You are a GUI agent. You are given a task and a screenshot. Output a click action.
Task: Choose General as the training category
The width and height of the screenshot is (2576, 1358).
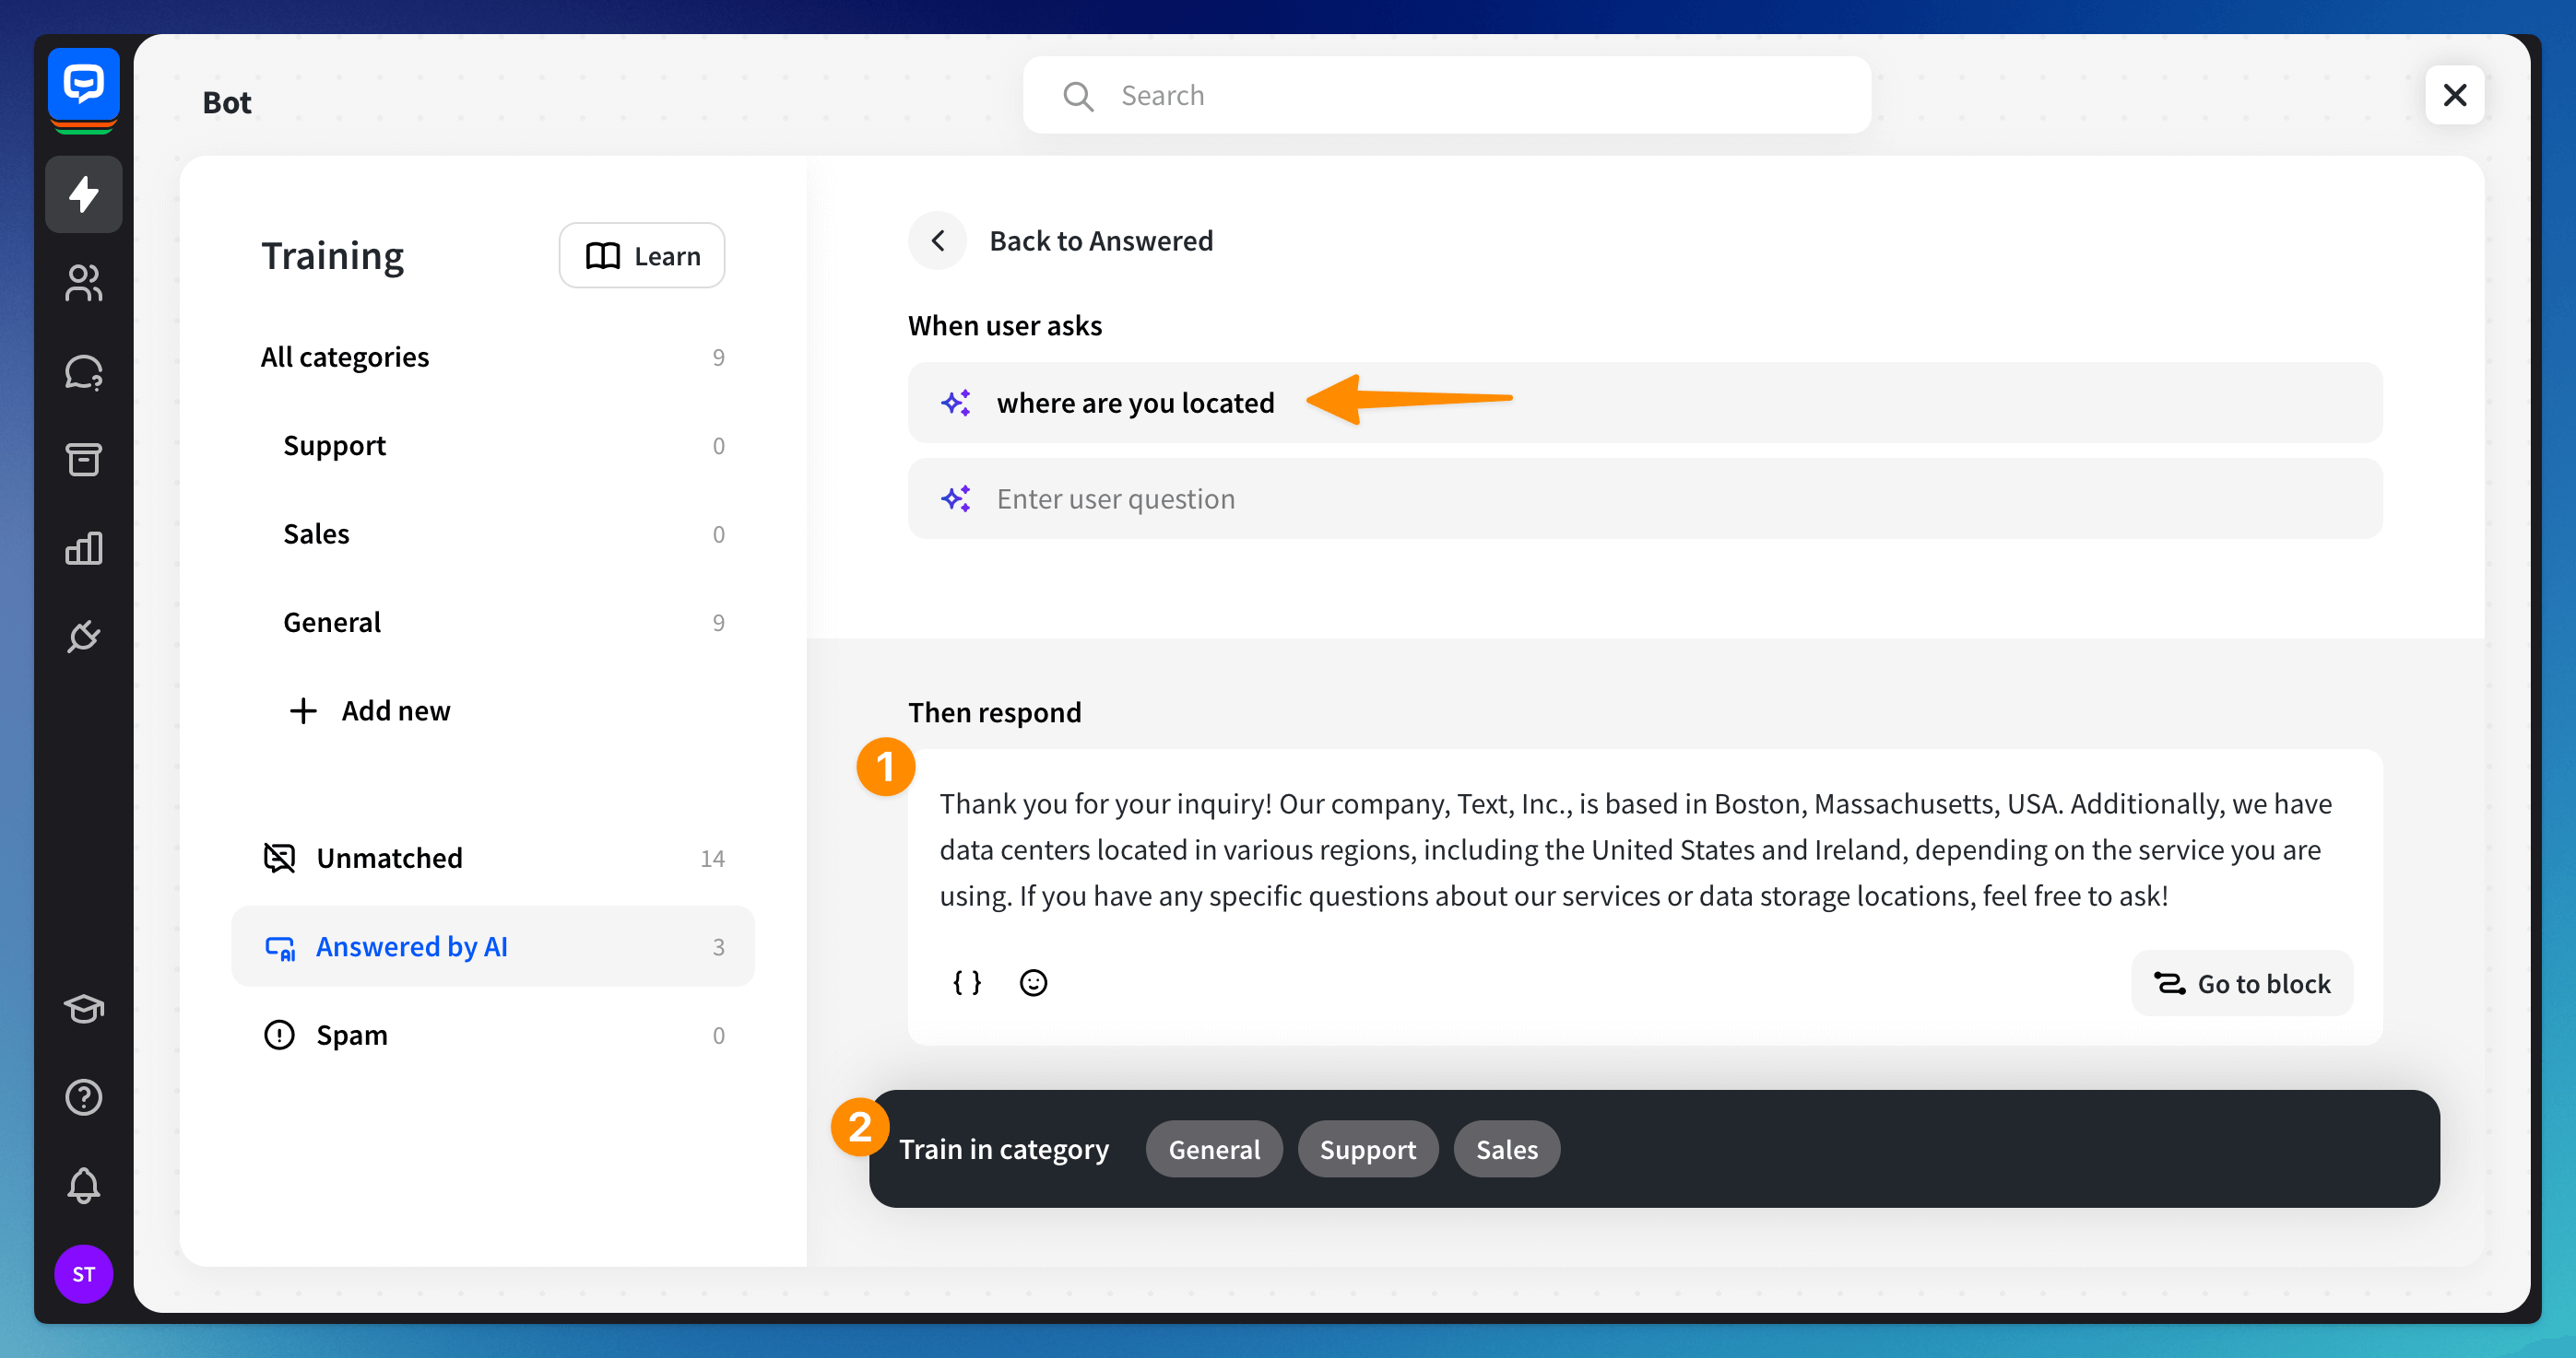(1213, 1149)
